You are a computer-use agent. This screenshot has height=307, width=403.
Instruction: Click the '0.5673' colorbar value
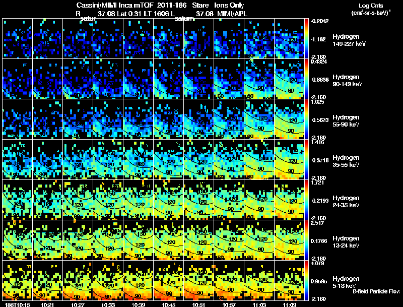point(320,120)
